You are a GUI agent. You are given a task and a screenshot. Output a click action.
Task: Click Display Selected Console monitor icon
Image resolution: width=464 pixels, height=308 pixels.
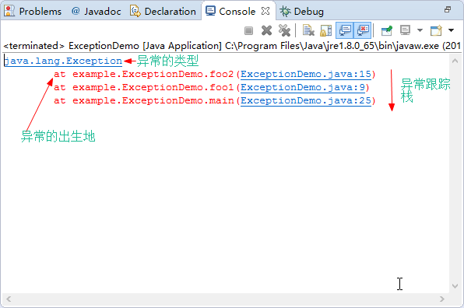tap(405, 30)
